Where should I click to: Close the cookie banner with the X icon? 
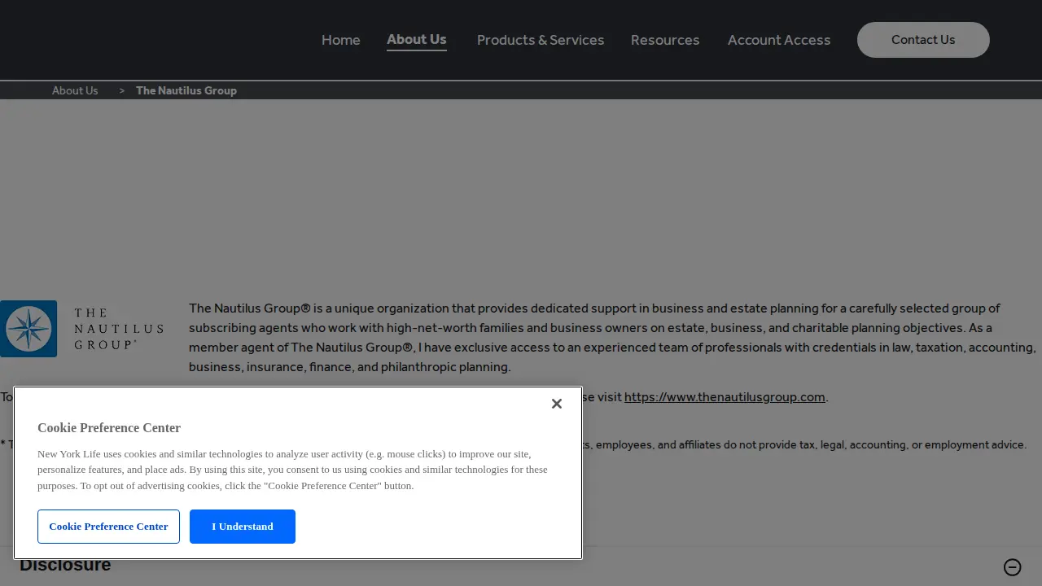(x=557, y=404)
